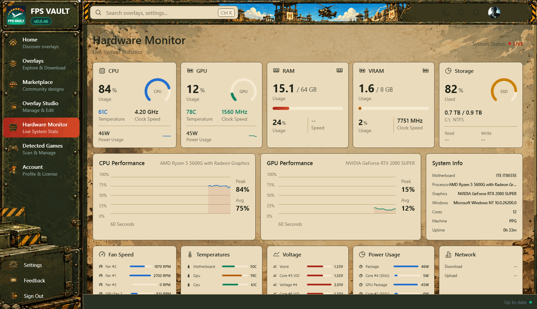Open the cloud download updates icon
The image size is (537, 309).
click(461, 12)
